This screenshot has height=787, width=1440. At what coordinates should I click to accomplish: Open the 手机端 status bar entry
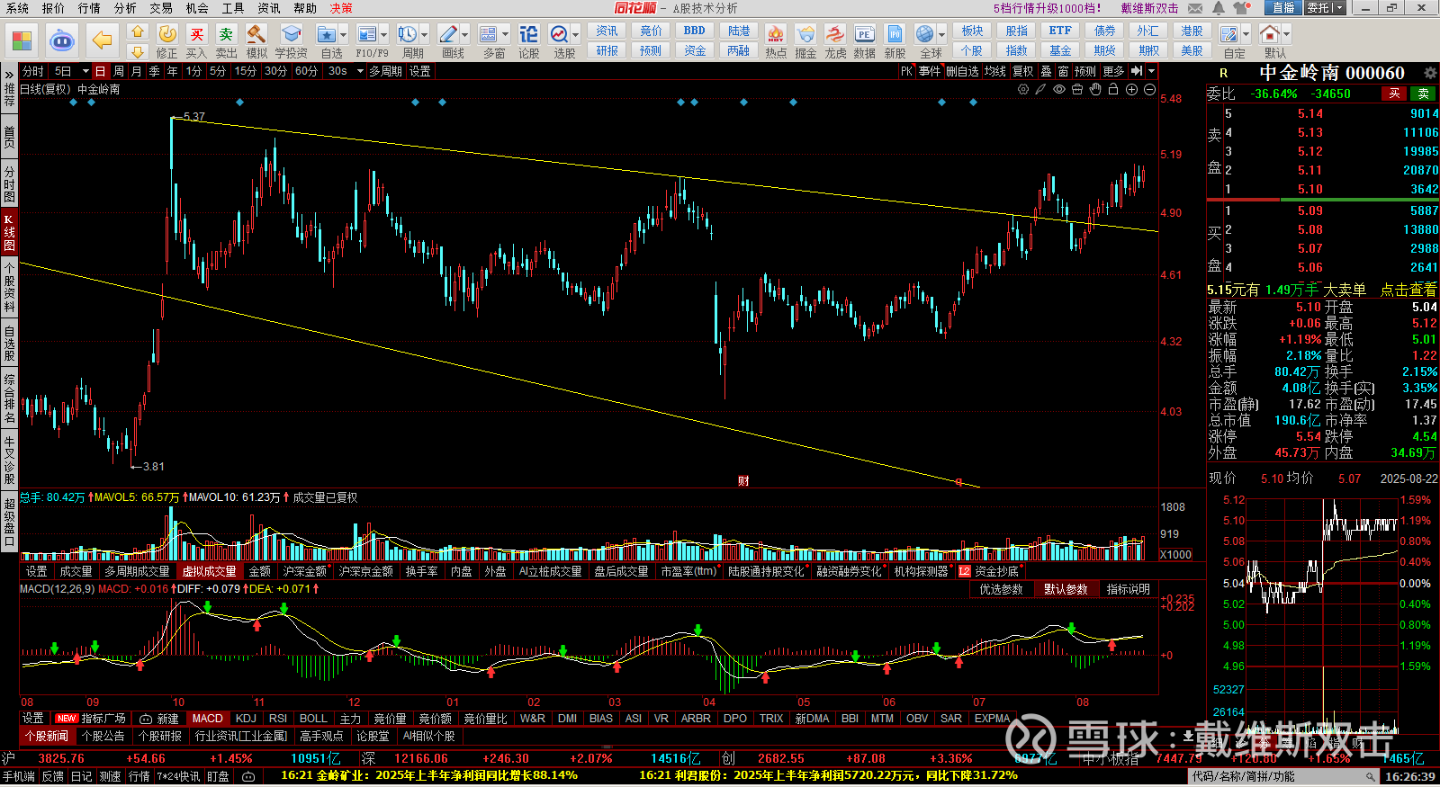pyautogui.click(x=19, y=776)
